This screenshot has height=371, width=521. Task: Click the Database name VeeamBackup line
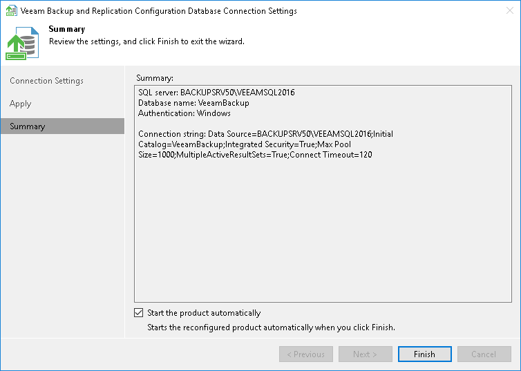[x=193, y=103]
